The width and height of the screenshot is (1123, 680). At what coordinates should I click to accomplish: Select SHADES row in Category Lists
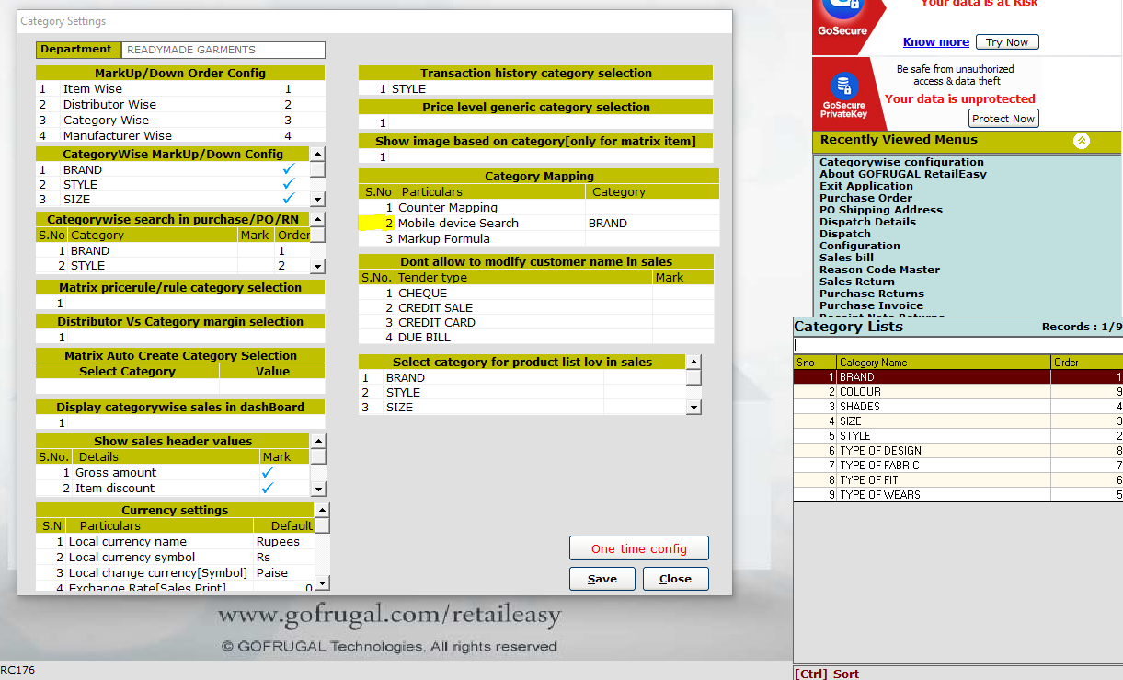957,406
